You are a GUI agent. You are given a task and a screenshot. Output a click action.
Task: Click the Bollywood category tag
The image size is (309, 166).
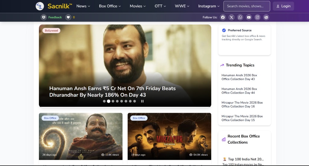pos(51,31)
